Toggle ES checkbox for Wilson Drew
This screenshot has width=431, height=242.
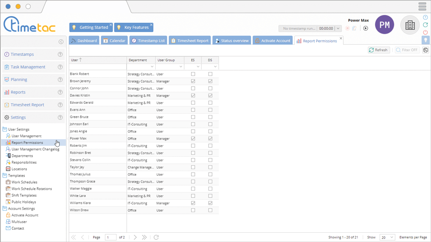pyautogui.click(x=193, y=210)
